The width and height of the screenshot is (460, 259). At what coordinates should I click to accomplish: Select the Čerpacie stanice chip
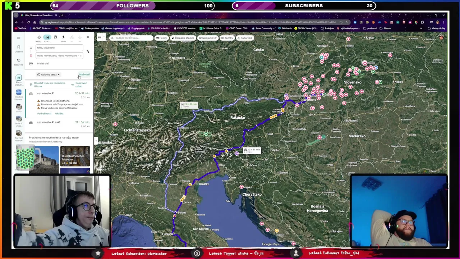(183, 38)
